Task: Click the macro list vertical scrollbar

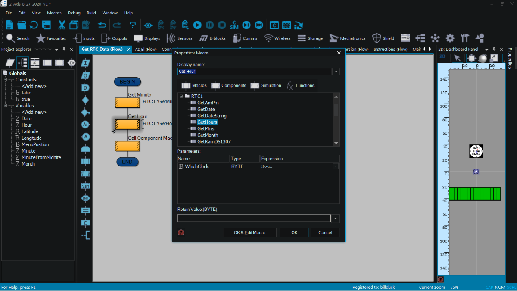Action: point(336,119)
